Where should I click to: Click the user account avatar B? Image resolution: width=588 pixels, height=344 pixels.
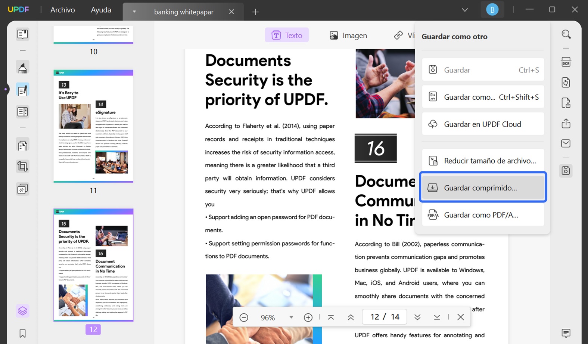(492, 10)
